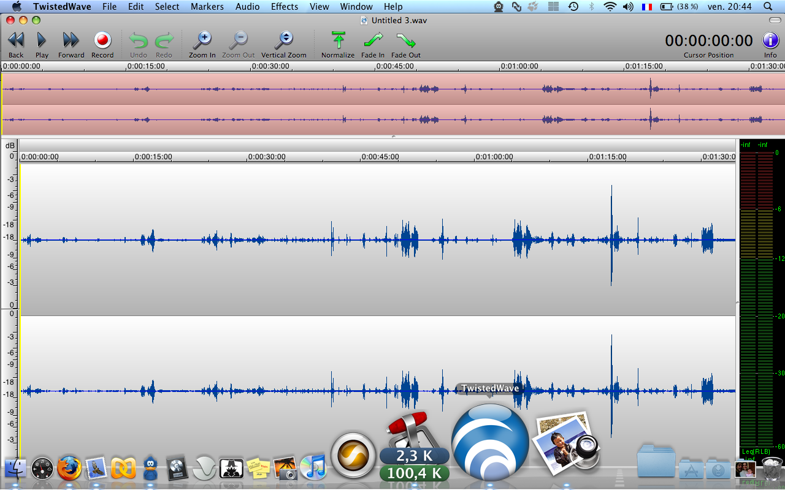Open the Info panel icon
The image size is (785, 490).
pyautogui.click(x=770, y=40)
